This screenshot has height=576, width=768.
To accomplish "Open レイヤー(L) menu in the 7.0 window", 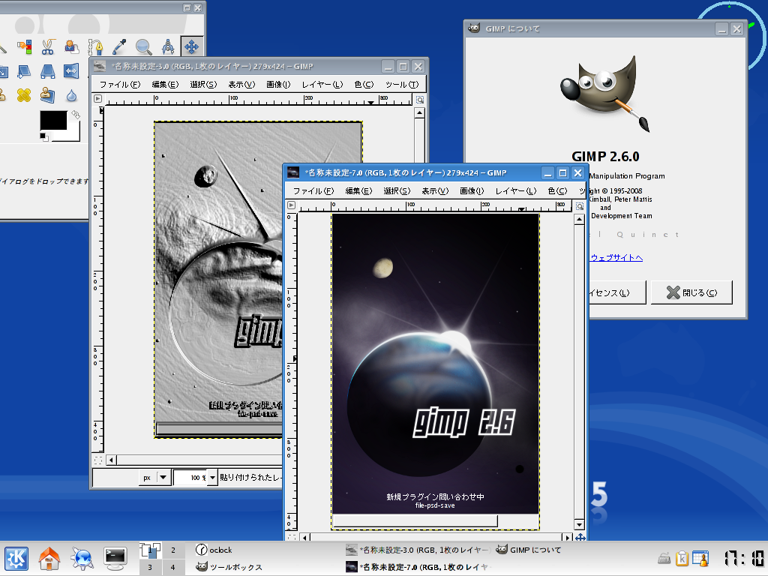I will [x=516, y=191].
